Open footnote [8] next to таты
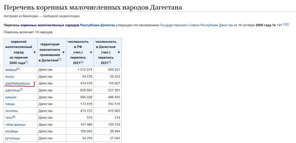Image resolution: width=296 pixels, height=143 pixels. [x=14, y=117]
